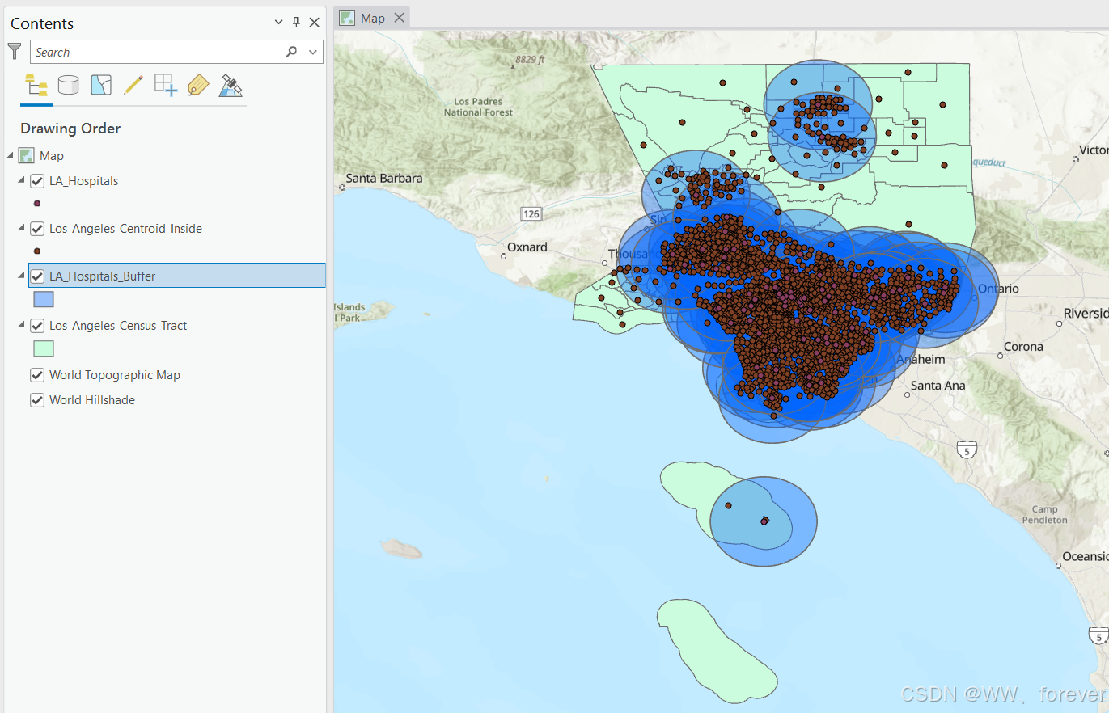The image size is (1109, 713).
Task: Open the search box dropdown arrow
Action: [311, 51]
